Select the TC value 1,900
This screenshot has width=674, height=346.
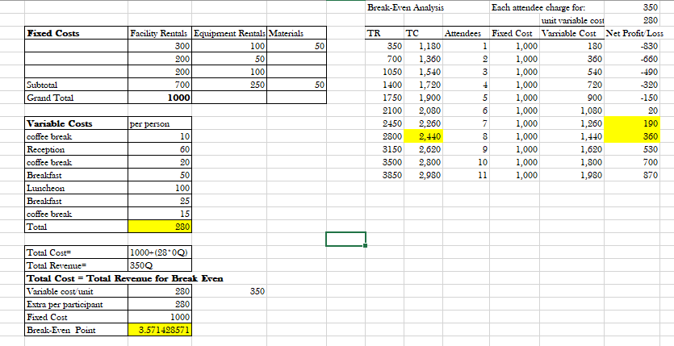click(422, 98)
